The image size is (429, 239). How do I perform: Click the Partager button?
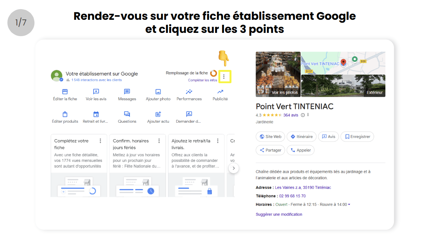click(271, 150)
